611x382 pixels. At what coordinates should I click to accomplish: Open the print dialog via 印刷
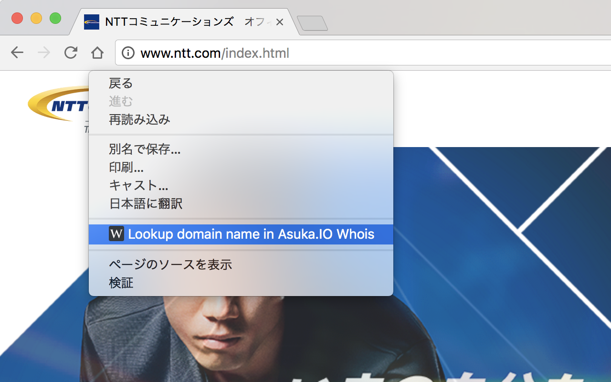tap(126, 167)
